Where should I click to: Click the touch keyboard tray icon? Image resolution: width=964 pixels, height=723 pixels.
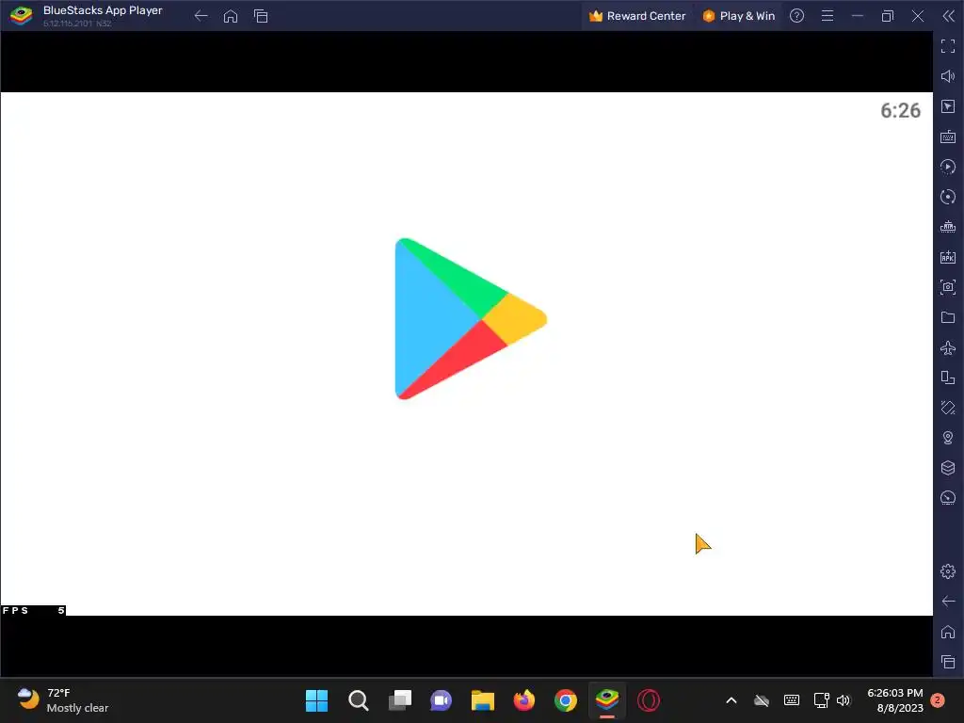[x=791, y=700]
